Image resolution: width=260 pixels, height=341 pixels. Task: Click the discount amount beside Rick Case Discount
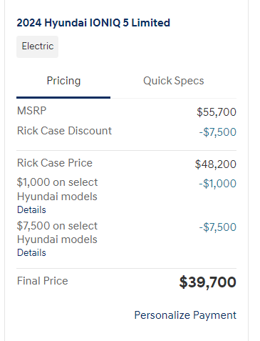point(218,132)
